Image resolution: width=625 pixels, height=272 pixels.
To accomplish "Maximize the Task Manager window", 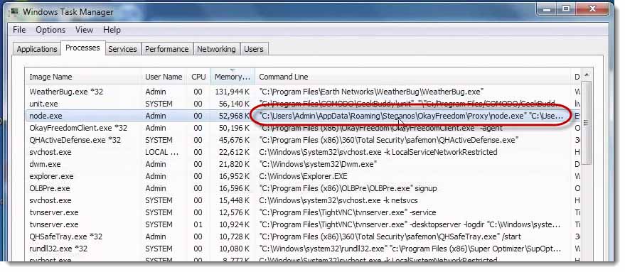I will 566,9.
